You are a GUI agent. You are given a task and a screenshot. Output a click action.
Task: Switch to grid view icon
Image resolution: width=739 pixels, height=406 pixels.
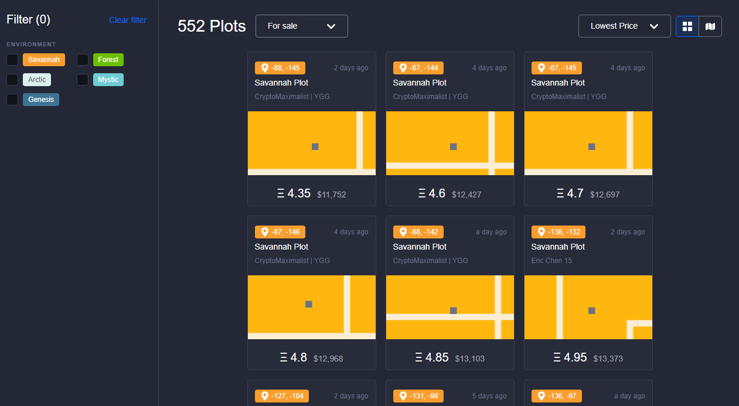[x=687, y=26]
